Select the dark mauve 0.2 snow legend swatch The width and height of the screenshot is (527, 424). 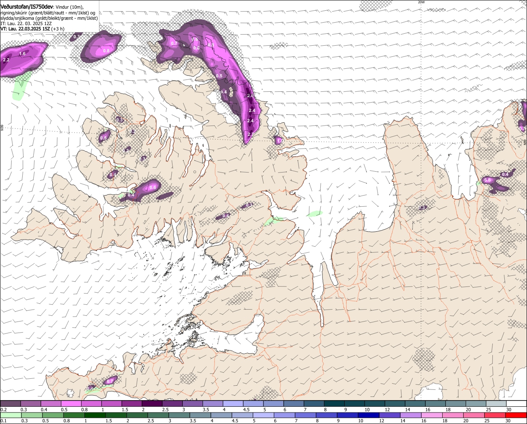click(x=10, y=404)
